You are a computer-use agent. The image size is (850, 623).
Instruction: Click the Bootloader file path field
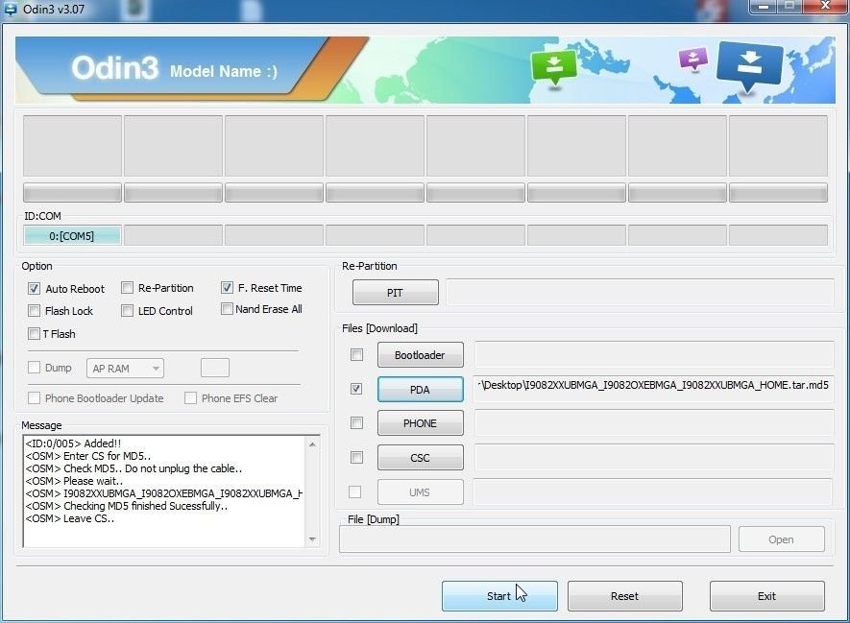point(653,354)
